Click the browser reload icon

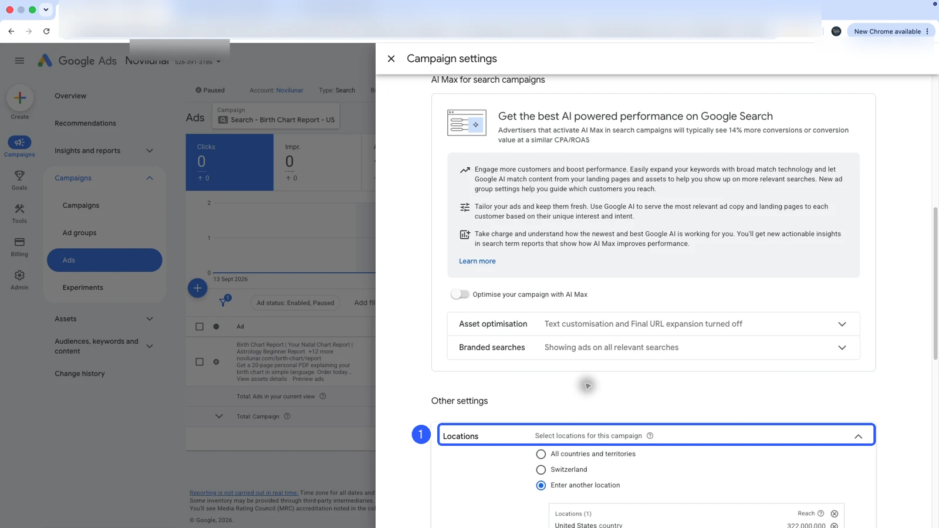pyautogui.click(x=46, y=31)
